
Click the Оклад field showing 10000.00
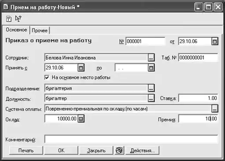point(61,119)
